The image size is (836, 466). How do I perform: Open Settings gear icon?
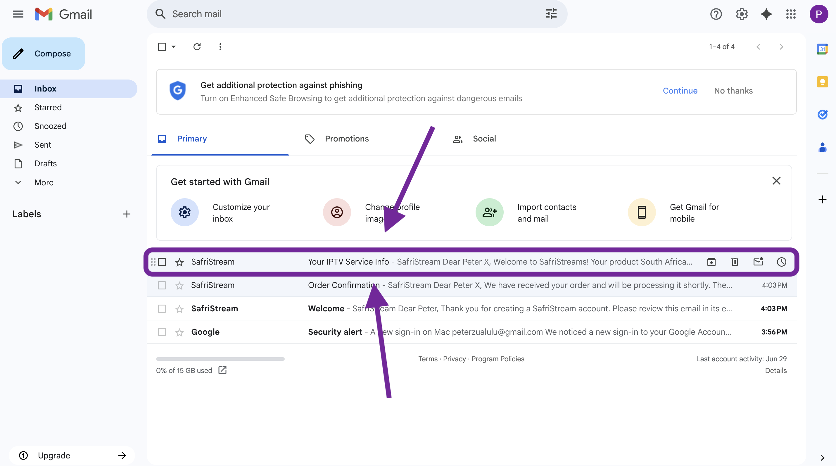click(742, 14)
